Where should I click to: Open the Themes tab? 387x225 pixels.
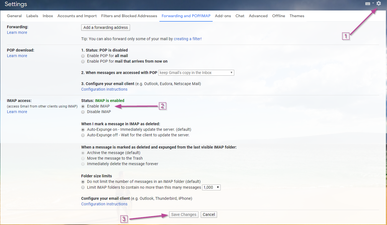pos(297,16)
